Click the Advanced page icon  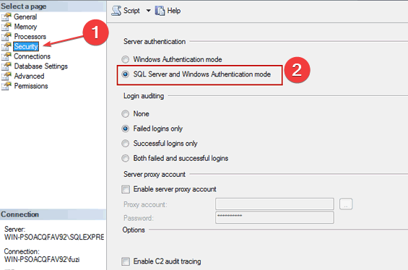pos(6,76)
